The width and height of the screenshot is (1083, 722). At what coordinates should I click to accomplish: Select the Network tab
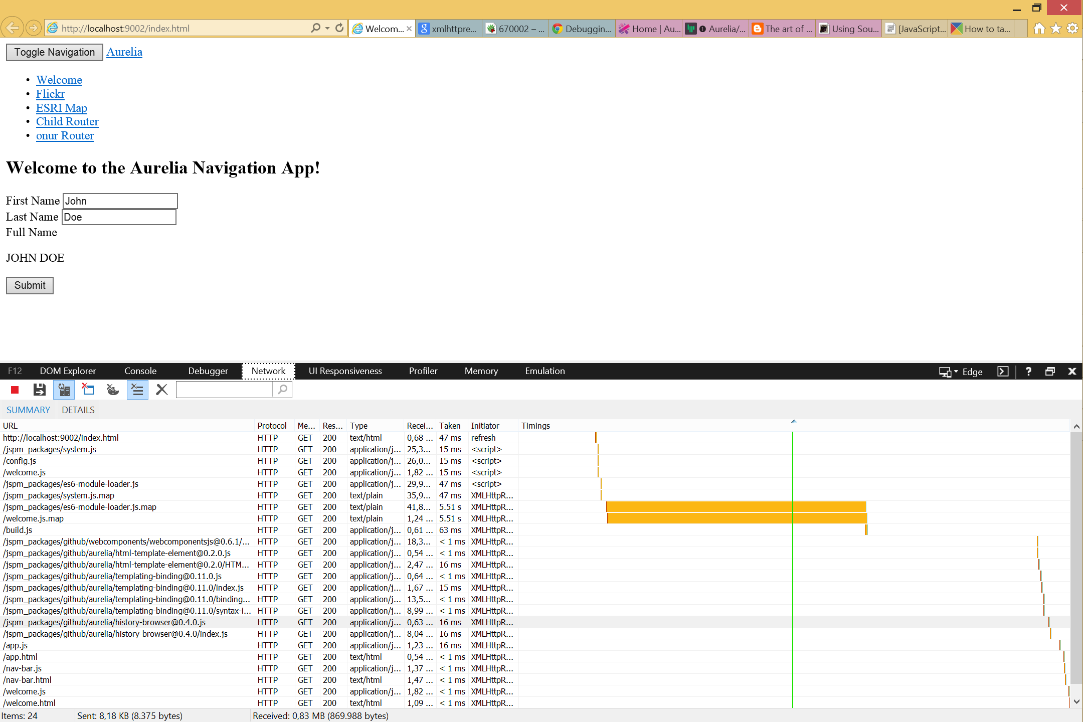click(x=268, y=371)
